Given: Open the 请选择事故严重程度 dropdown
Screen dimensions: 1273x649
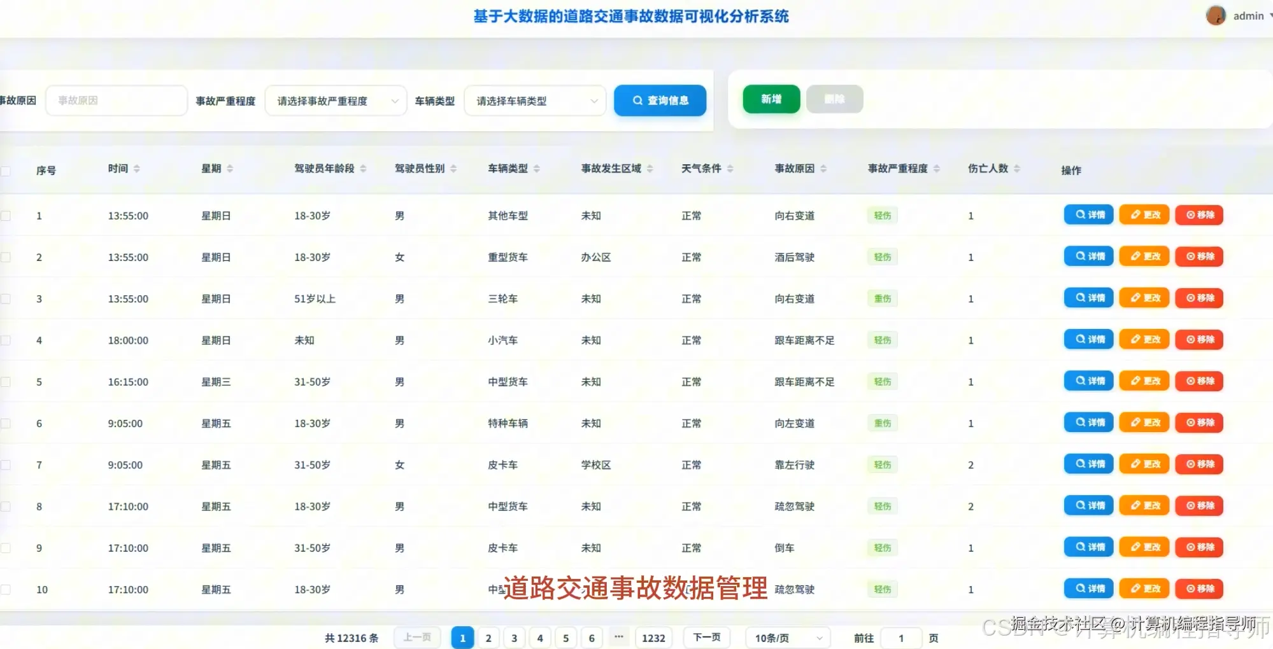Looking at the screenshot, I should (336, 100).
